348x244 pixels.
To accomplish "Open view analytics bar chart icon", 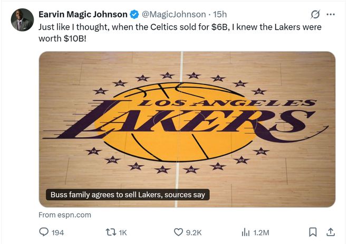I will 246,232.
